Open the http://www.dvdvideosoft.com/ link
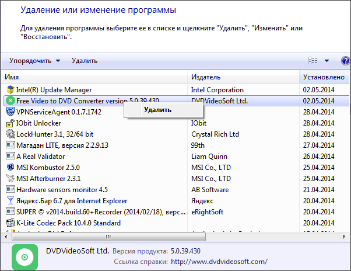 219,262
